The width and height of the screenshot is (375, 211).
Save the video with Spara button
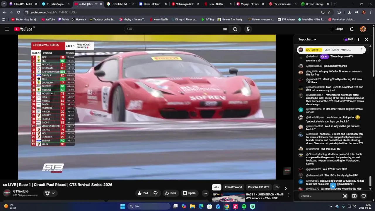point(189,193)
